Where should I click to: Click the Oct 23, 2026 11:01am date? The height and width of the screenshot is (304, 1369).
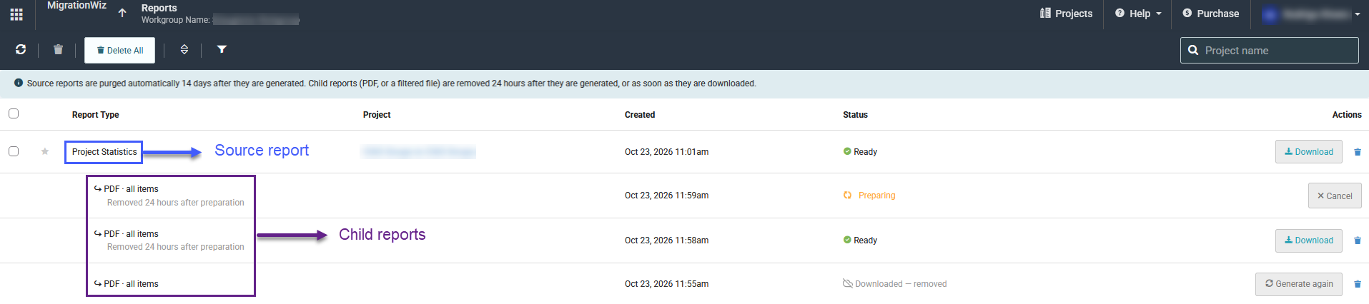pyautogui.click(x=666, y=152)
